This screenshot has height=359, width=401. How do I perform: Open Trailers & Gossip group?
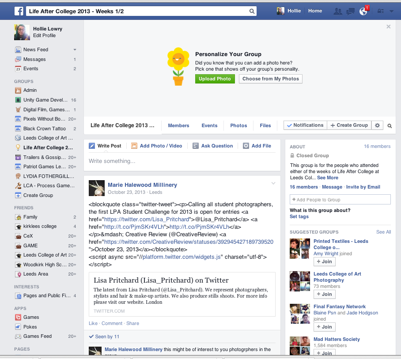click(45, 157)
